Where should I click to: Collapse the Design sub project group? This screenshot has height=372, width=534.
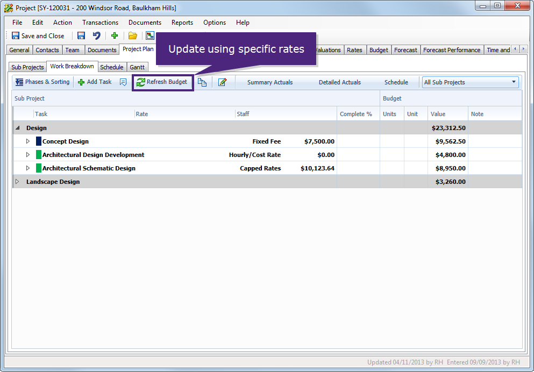click(x=17, y=128)
